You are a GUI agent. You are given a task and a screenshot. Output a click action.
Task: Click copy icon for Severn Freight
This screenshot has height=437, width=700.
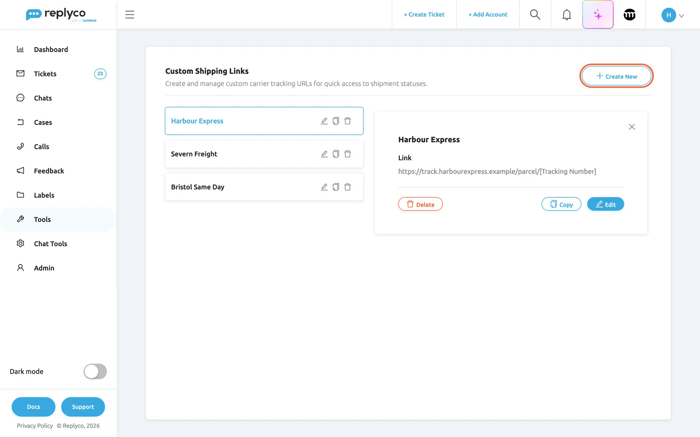coord(336,154)
